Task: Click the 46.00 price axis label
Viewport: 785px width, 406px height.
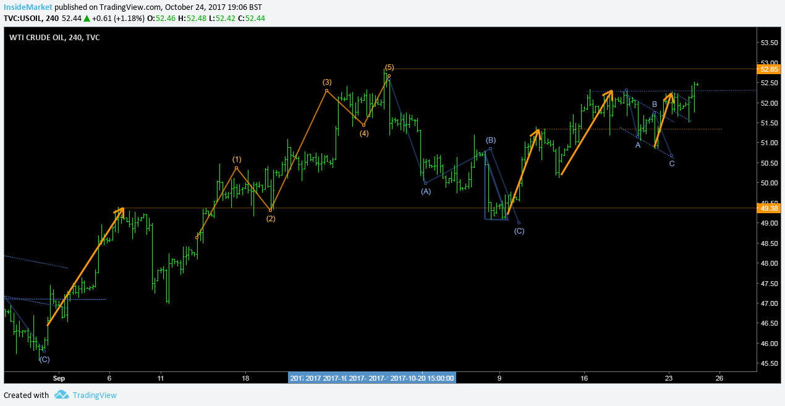Action: 768,344
